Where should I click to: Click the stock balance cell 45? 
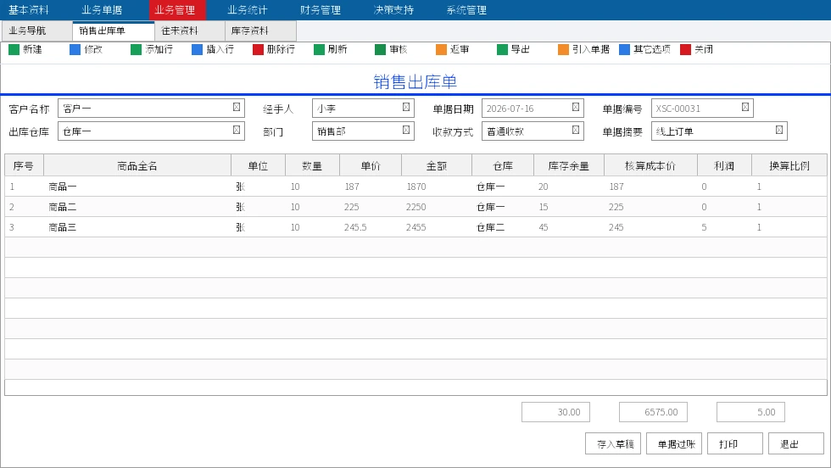[x=569, y=227]
